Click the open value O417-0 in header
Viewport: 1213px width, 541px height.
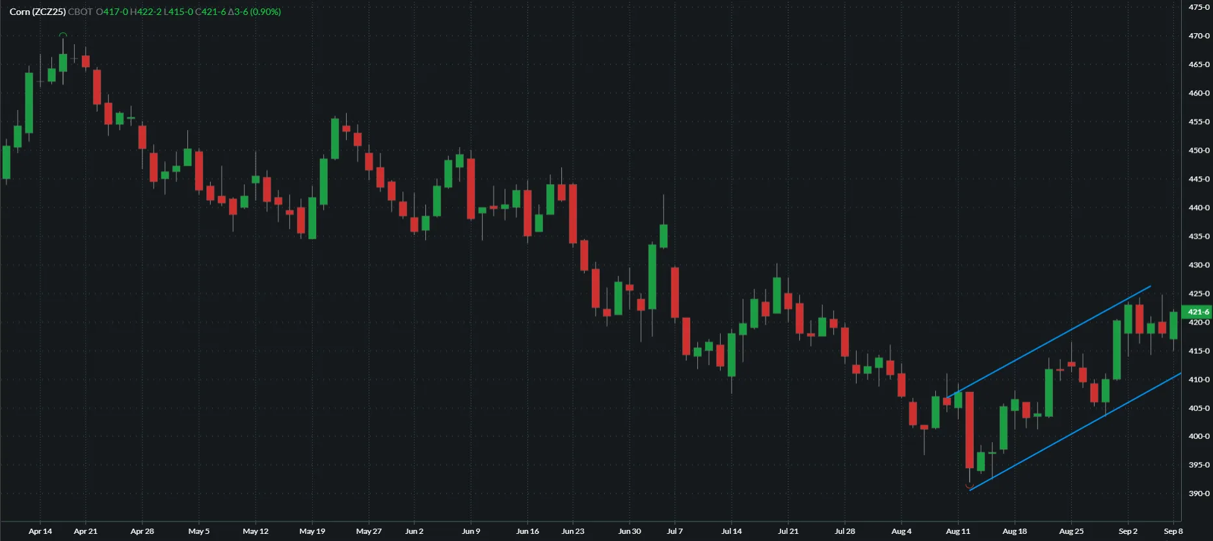pos(112,12)
